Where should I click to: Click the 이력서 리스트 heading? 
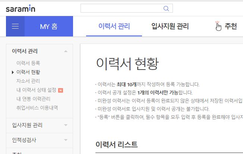(117, 145)
